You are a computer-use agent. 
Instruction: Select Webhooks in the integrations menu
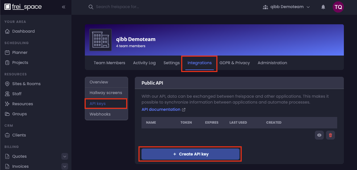pos(100,114)
